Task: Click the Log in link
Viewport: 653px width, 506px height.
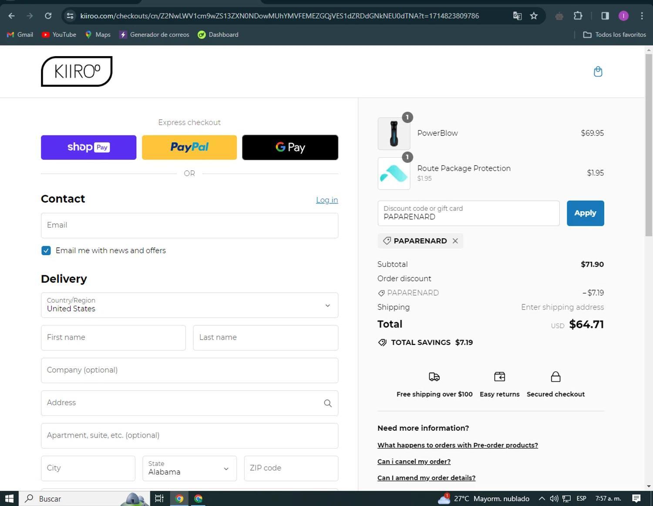Action: tap(327, 200)
